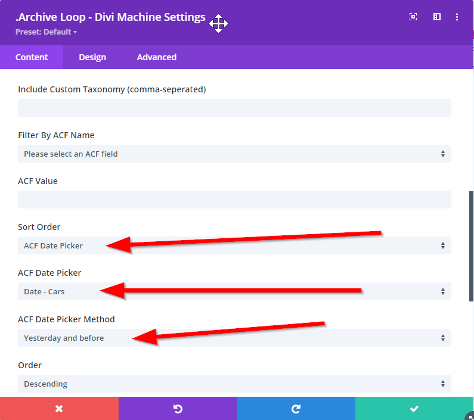Viewport: 474px width, 420px height.
Task: Open the Advanced tab
Action: pyautogui.click(x=157, y=57)
